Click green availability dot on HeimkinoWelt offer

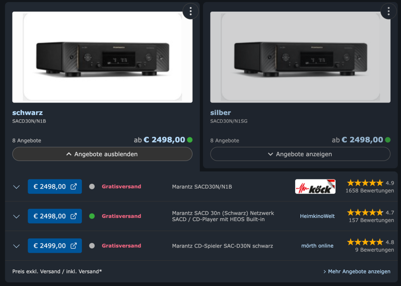click(92, 216)
